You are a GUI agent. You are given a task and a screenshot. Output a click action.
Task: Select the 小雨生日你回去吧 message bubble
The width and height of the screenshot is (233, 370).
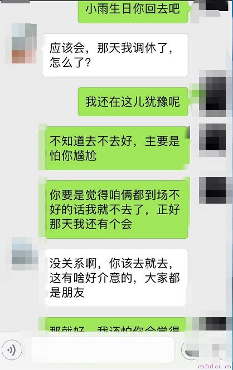(x=133, y=11)
